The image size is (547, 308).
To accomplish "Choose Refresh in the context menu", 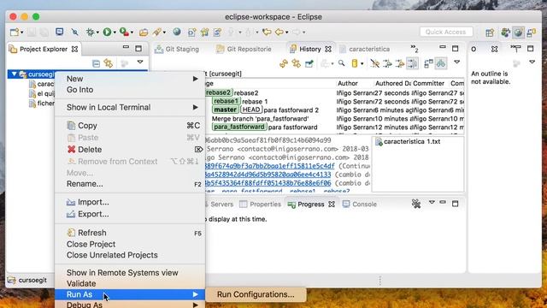I will click(130, 233).
